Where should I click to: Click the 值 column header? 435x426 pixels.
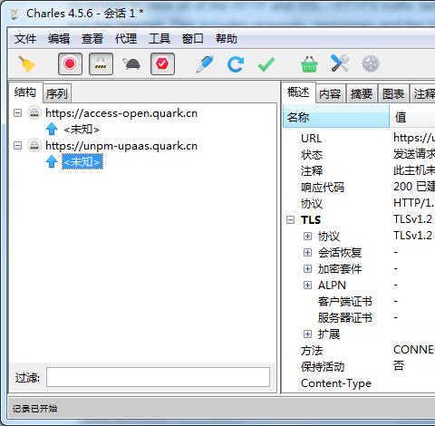tap(412, 117)
